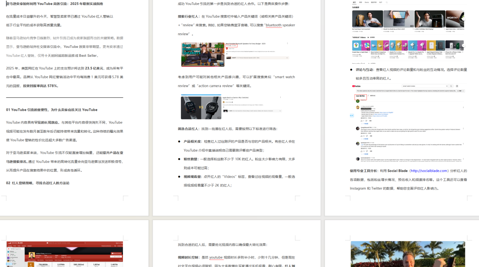
Task: Select the YouTube comments section screenshot
Action: 408,122
